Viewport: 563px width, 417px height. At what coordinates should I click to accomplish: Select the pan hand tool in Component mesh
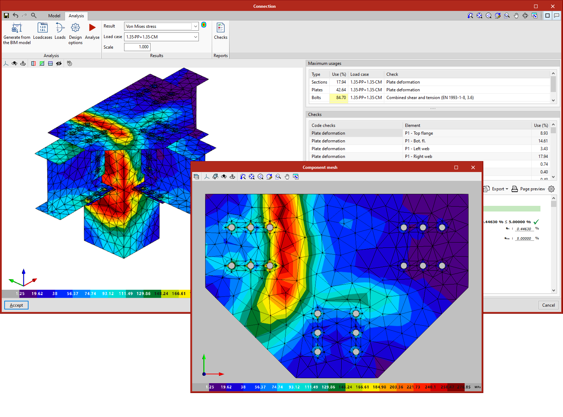tap(287, 177)
